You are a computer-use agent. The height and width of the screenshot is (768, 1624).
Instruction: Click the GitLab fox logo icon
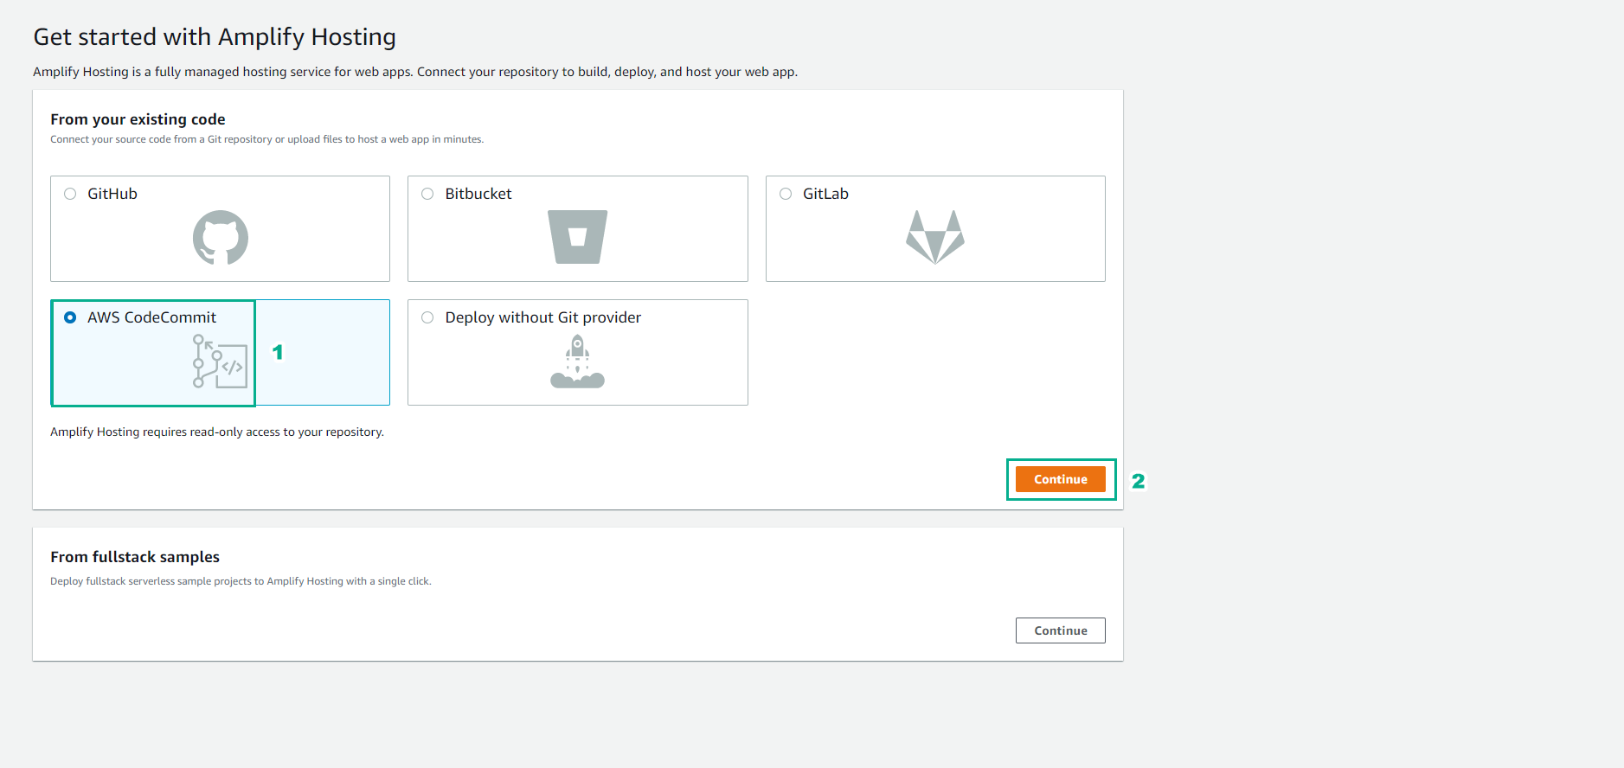935,237
